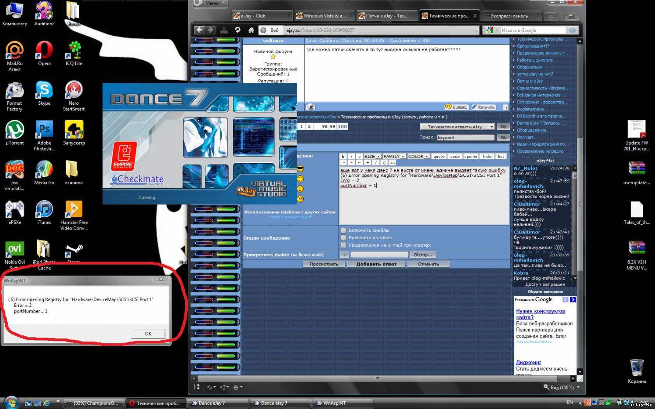The image size is (655, 409).
Task: Open the Патчи к eJay sidebar link
Action: [x=530, y=81]
